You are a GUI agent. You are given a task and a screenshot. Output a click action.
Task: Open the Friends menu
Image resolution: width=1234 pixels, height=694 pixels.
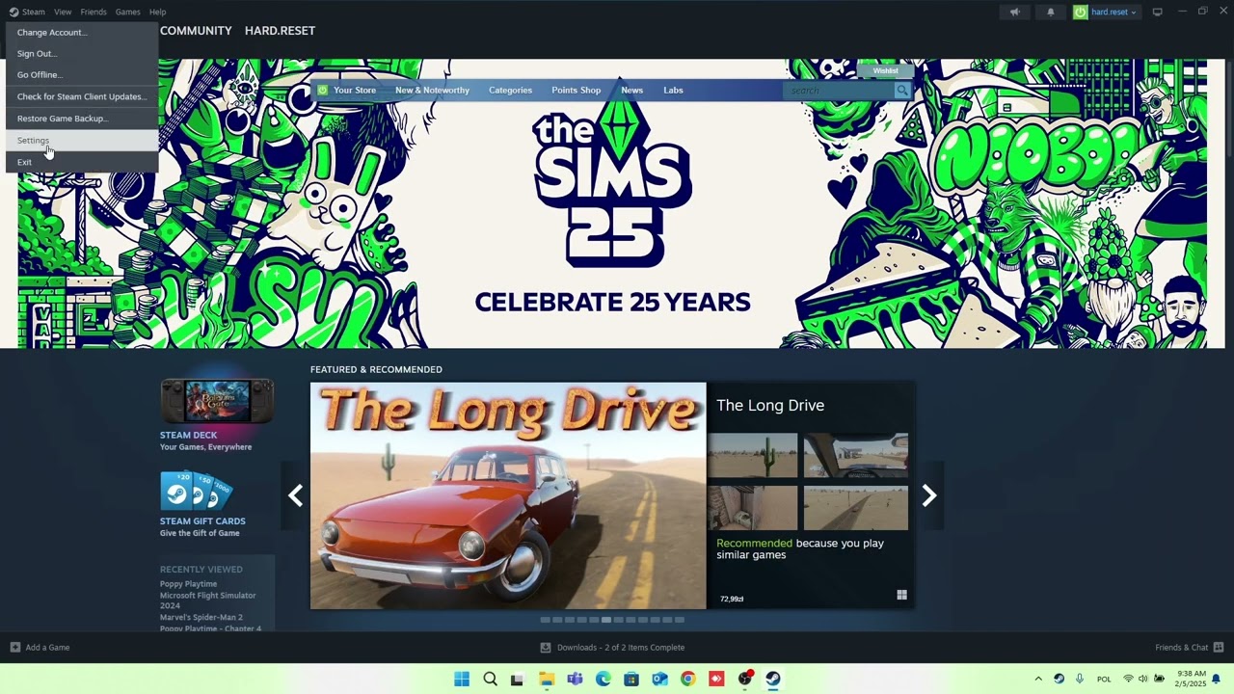(94, 12)
